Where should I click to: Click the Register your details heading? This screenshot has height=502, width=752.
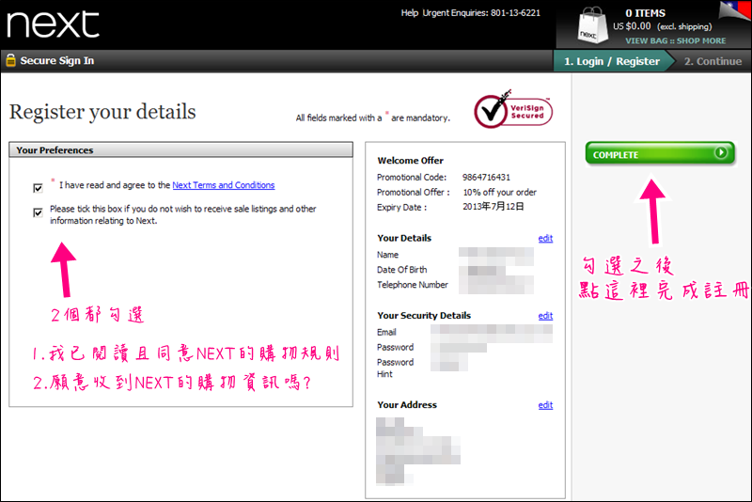tap(102, 112)
